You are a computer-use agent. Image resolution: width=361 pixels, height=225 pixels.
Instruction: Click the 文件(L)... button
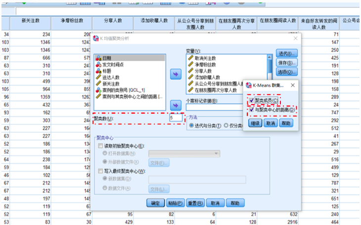[159, 189]
